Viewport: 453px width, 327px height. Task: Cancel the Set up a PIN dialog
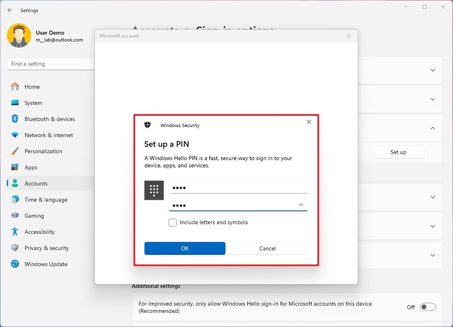[267, 248]
